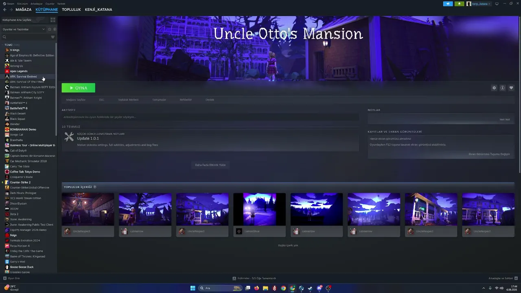Click the Update 1.0.1 wrench icon
Image resolution: width=521 pixels, height=293 pixels.
pyautogui.click(x=69, y=137)
